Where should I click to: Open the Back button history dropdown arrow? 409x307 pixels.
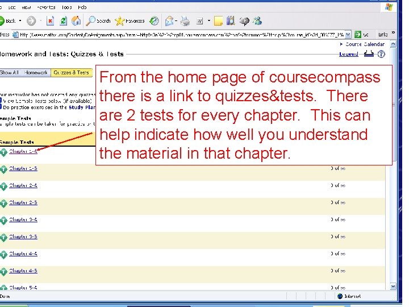pos(20,21)
